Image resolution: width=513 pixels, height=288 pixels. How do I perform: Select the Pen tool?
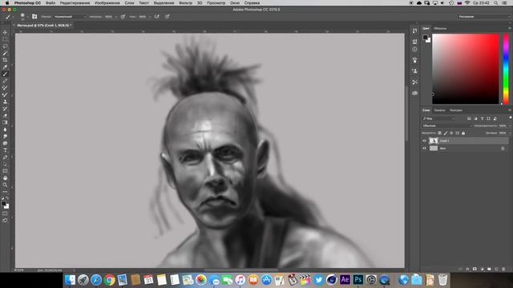tap(5, 158)
